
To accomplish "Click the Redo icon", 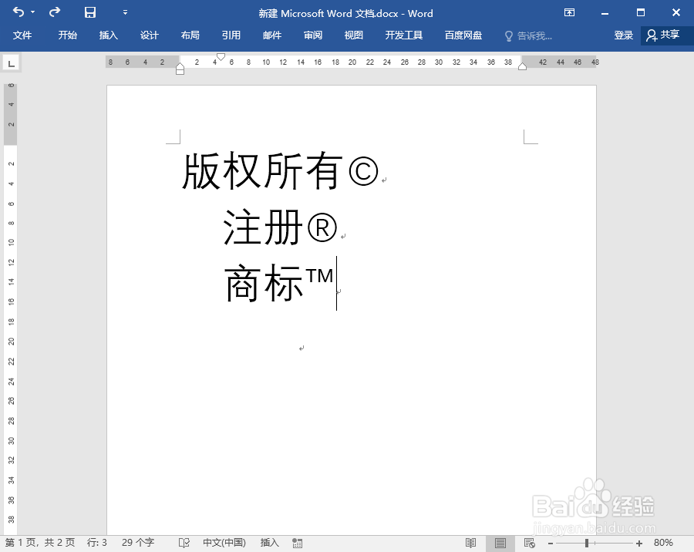I will (52, 12).
